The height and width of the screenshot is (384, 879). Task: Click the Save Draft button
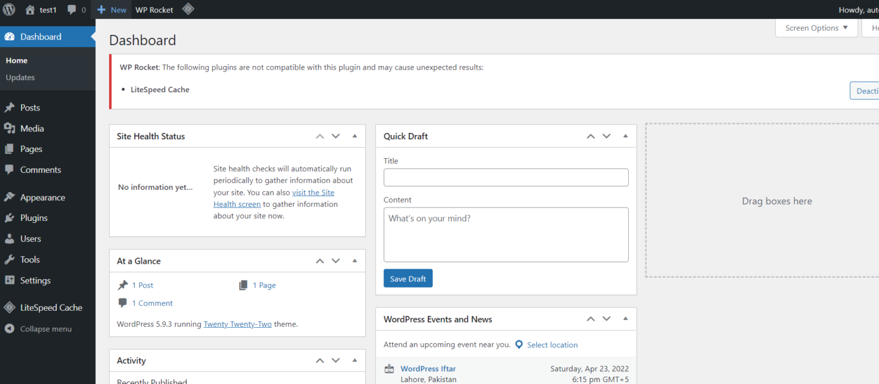[x=408, y=278]
